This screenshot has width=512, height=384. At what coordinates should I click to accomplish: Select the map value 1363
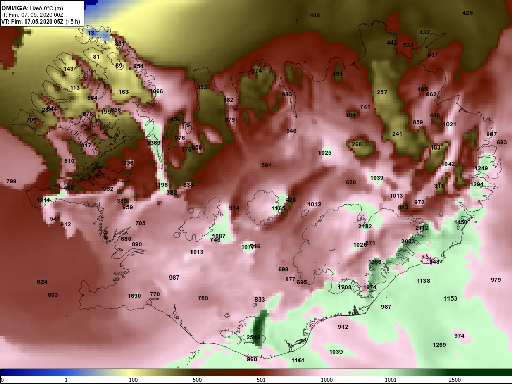(x=154, y=143)
